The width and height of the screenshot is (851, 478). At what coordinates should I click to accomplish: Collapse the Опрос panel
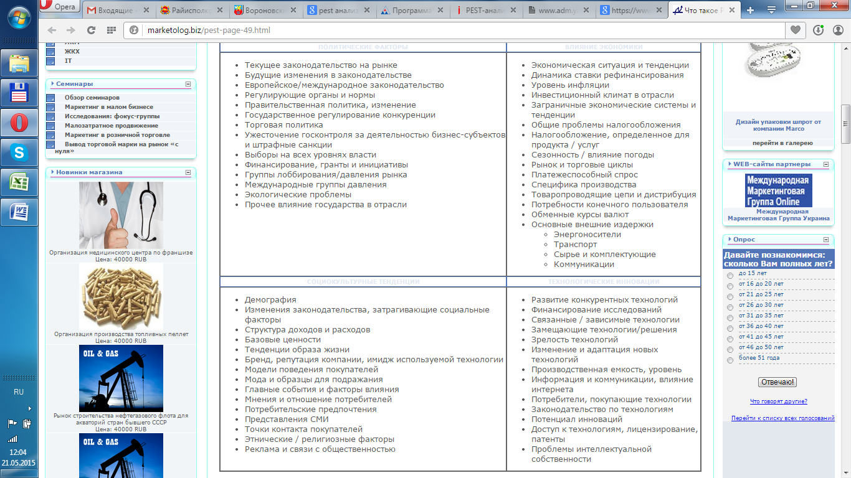826,240
